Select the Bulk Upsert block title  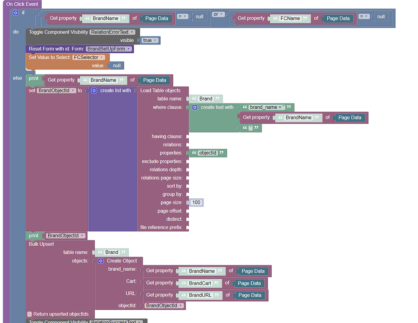coord(41,244)
